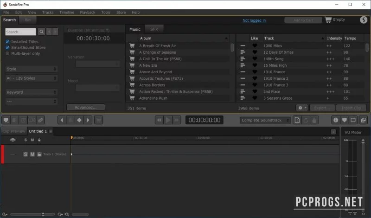Click the zoom-in magnifier at bottom left
Viewport: 371px width, 218px height.
[x=60, y=214]
